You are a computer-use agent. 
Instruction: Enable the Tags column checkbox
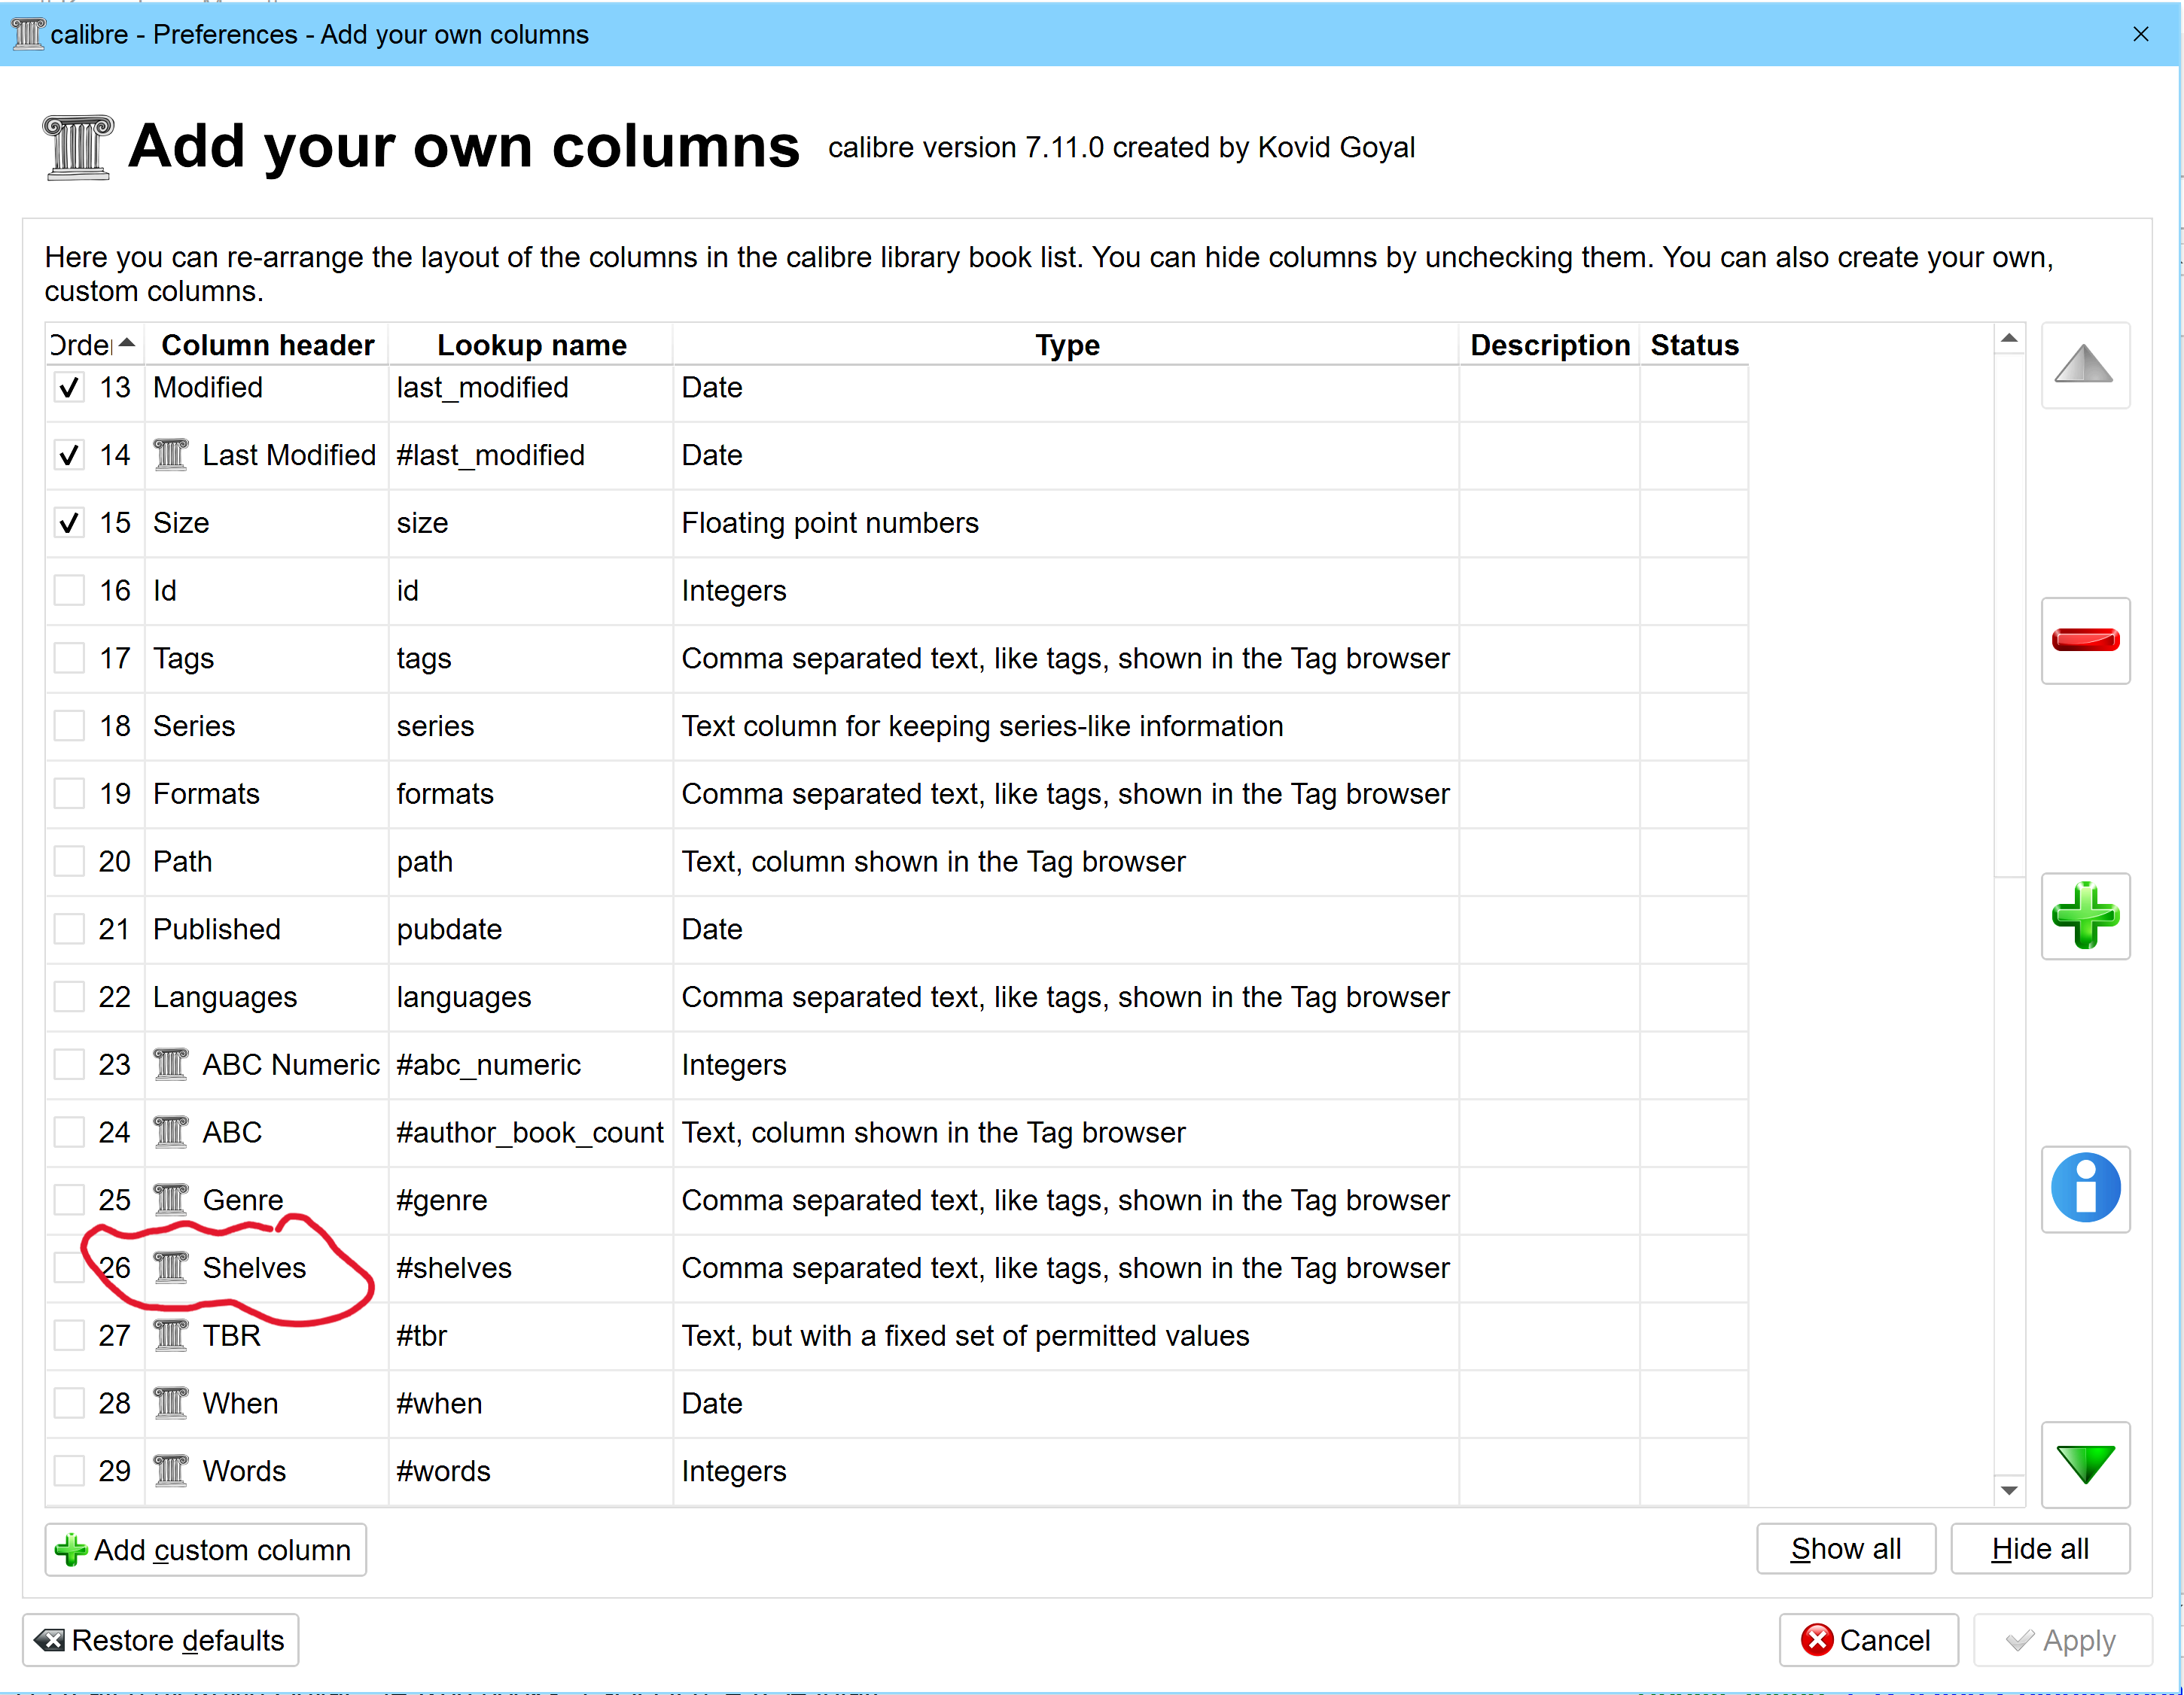[69, 658]
